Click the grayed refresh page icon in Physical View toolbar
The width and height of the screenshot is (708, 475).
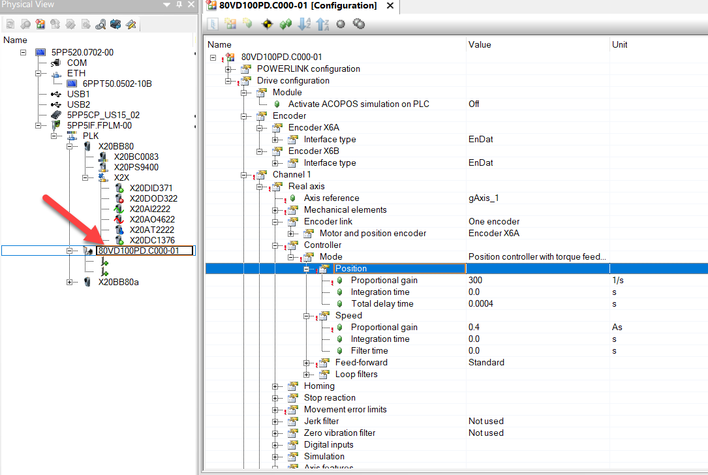point(10,24)
